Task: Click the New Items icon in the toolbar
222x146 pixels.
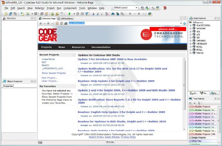Action: tap(22, 14)
